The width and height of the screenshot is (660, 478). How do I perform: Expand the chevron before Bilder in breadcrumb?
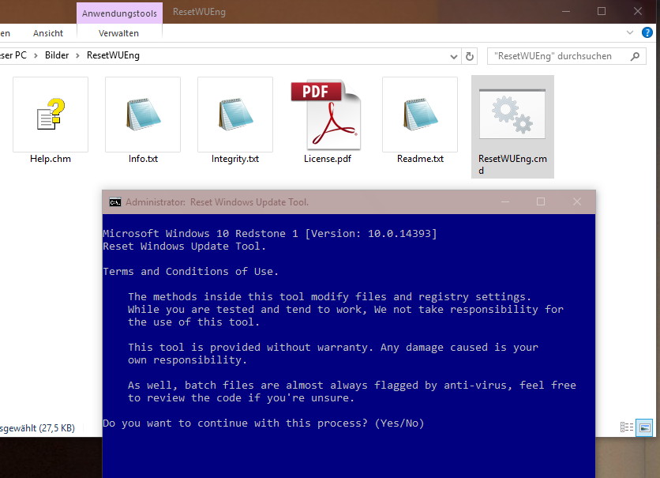36,55
